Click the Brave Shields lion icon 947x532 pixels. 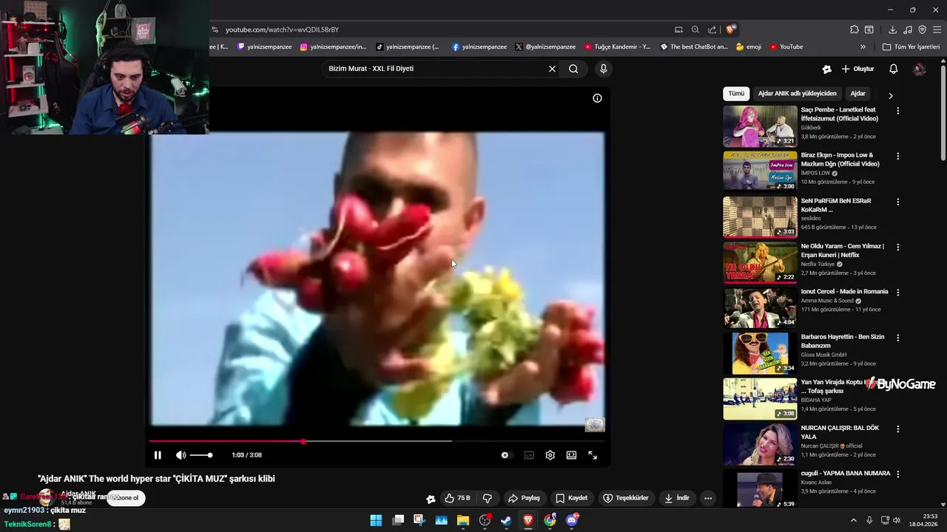(x=730, y=30)
